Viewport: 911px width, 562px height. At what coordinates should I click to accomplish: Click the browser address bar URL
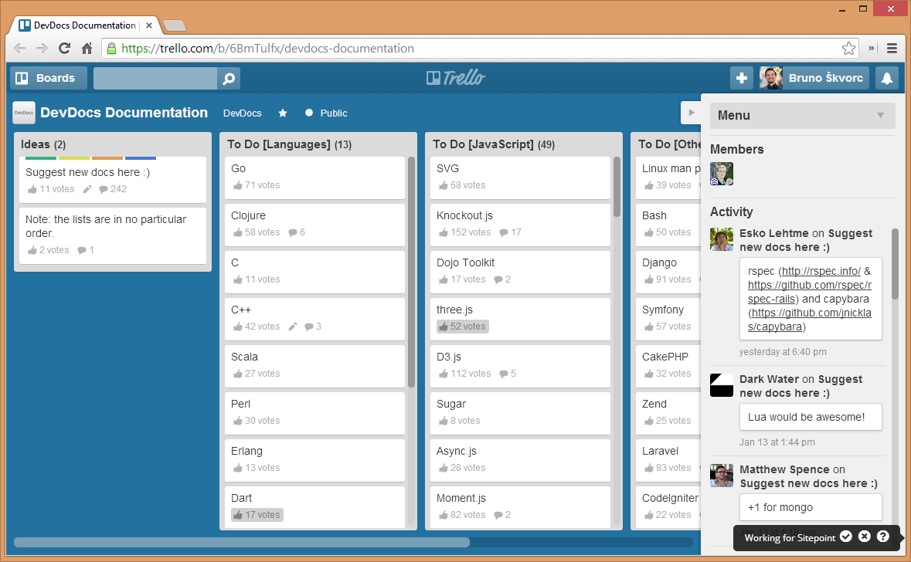coord(267,49)
